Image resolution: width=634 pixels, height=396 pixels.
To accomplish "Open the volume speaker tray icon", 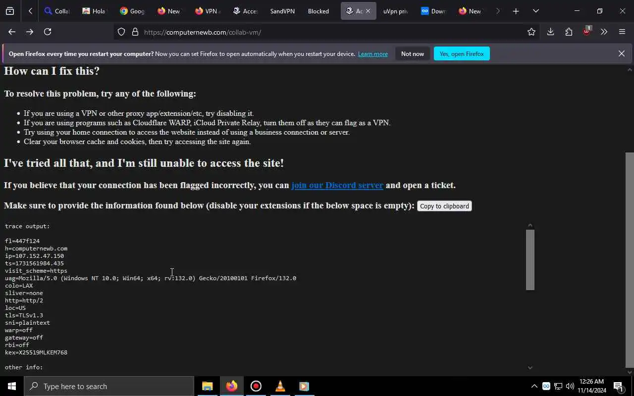I will 570,386.
